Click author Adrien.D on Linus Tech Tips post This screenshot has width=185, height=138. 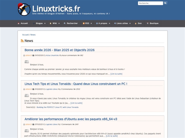tap(28, 89)
